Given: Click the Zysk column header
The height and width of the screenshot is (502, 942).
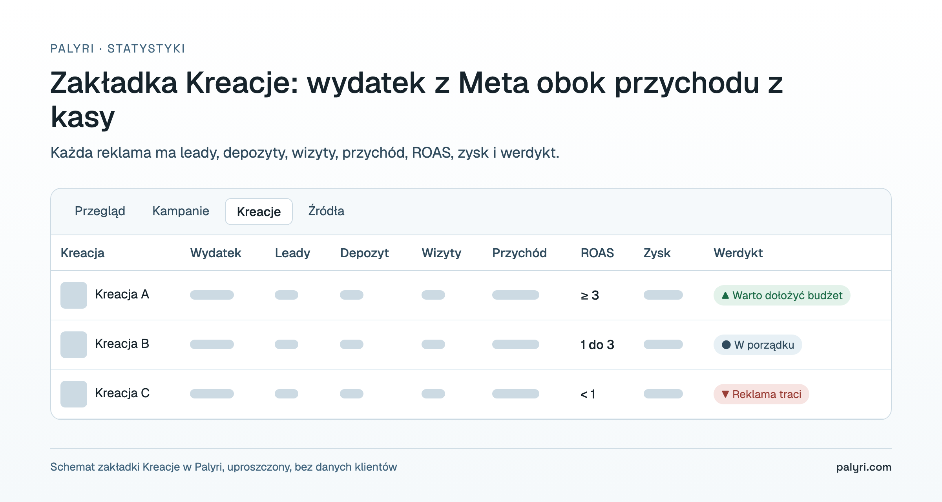Looking at the screenshot, I should point(657,253).
